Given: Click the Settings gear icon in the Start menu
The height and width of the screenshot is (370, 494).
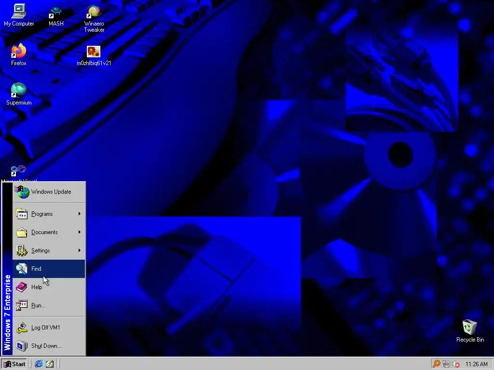Looking at the screenshot, I should (x=22, y=251).
